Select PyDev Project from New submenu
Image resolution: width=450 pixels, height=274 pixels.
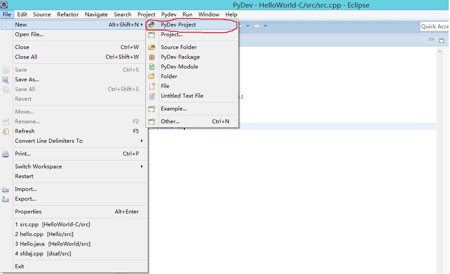192,25
